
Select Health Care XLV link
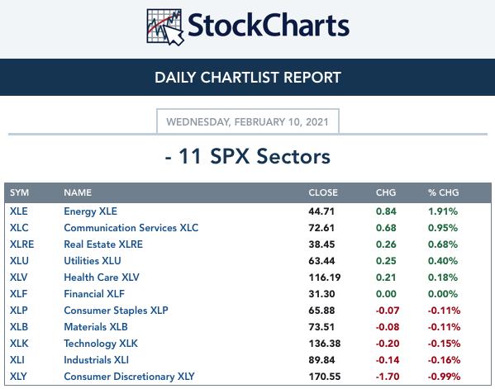(x=102, y=277)
